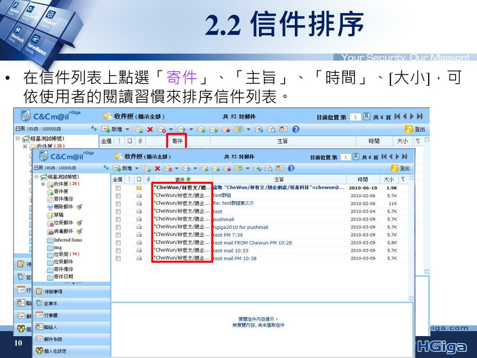
Task: Go to previous page in front window
Action: pos(391,157)
